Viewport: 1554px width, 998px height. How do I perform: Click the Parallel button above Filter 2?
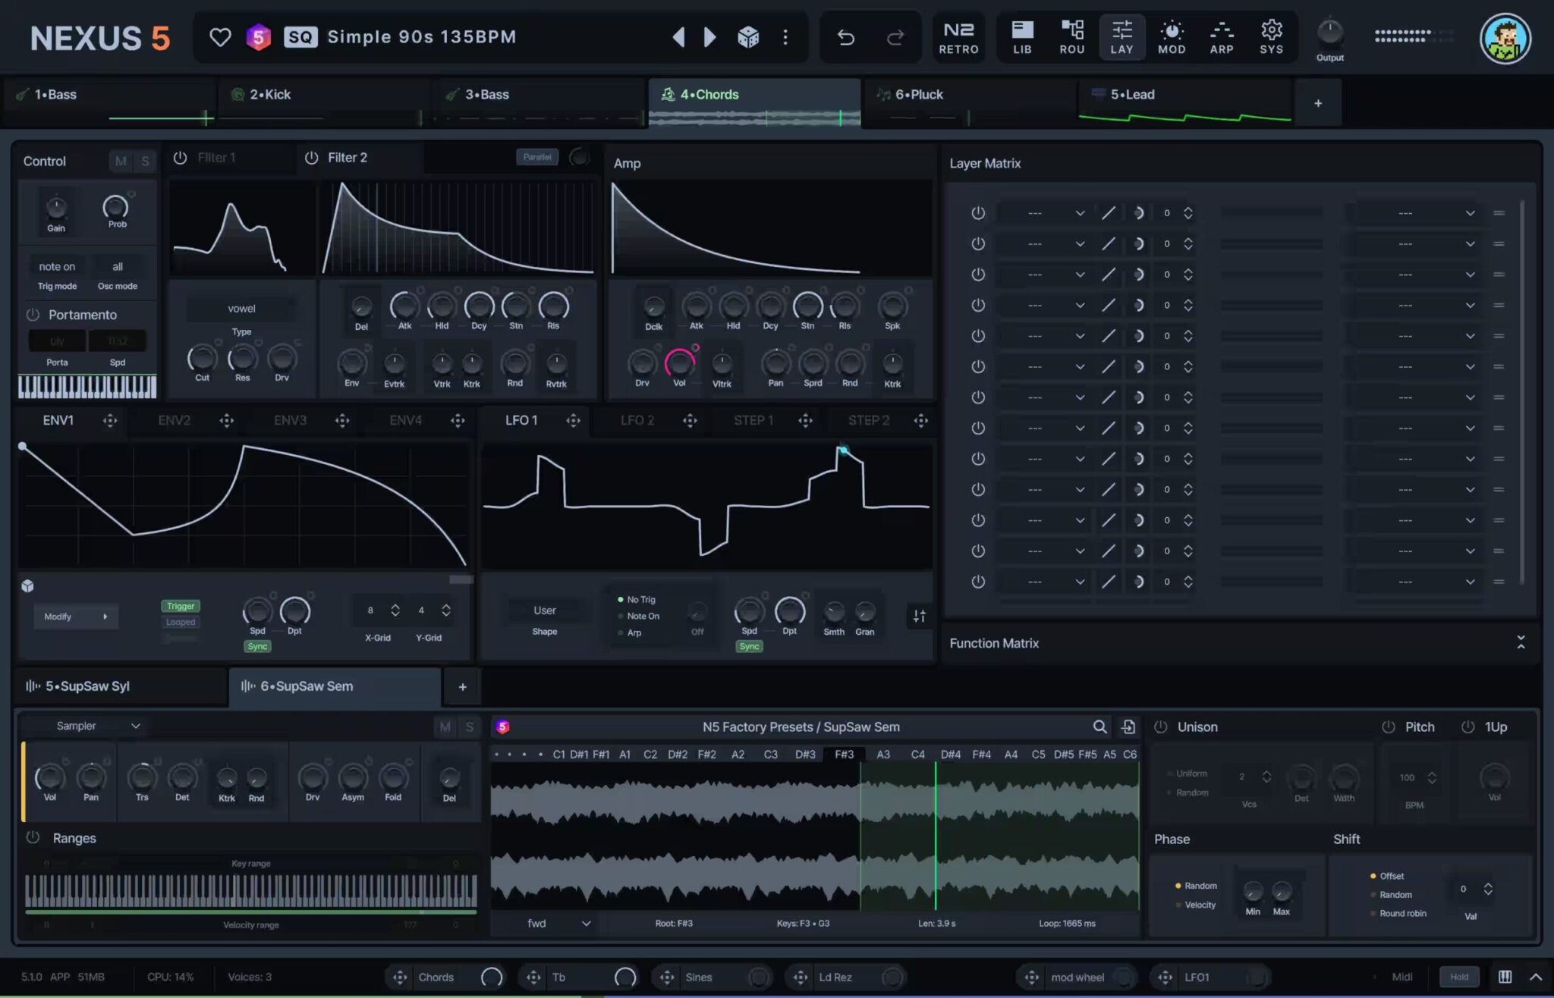(x=537, y=157)
